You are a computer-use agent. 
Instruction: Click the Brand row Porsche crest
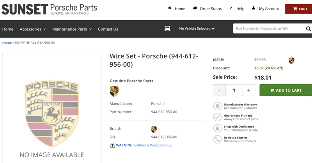pos(154,129)
